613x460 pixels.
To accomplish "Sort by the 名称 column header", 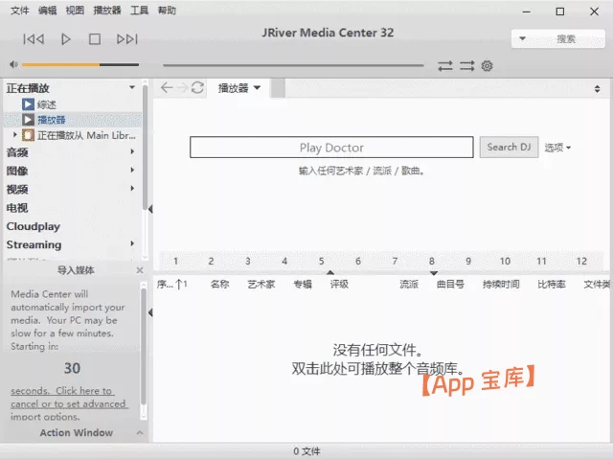I will click(x=219, y=285).
